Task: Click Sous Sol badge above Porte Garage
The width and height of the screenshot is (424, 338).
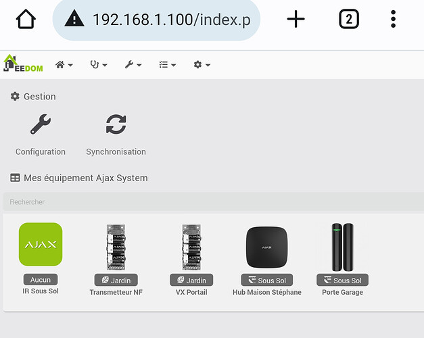Action: (343, 280)
